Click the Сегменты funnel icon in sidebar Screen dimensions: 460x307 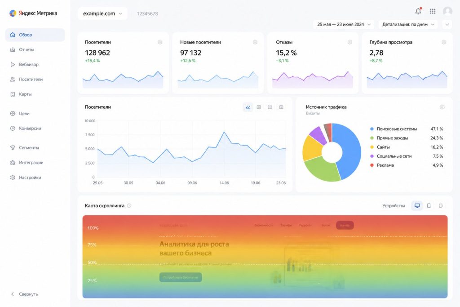13,147
